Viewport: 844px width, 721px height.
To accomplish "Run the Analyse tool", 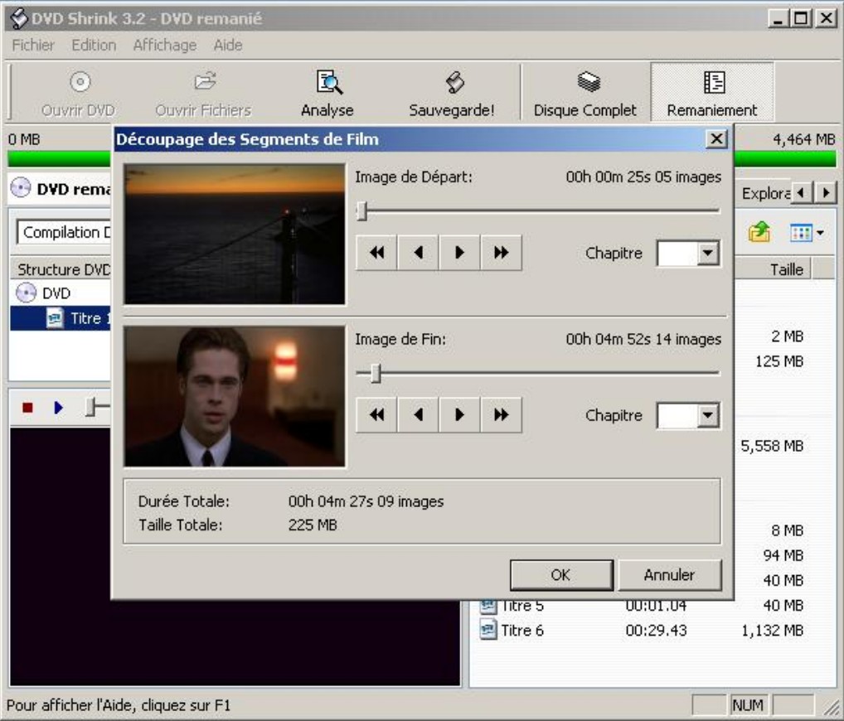I will (x=327, y=93).
